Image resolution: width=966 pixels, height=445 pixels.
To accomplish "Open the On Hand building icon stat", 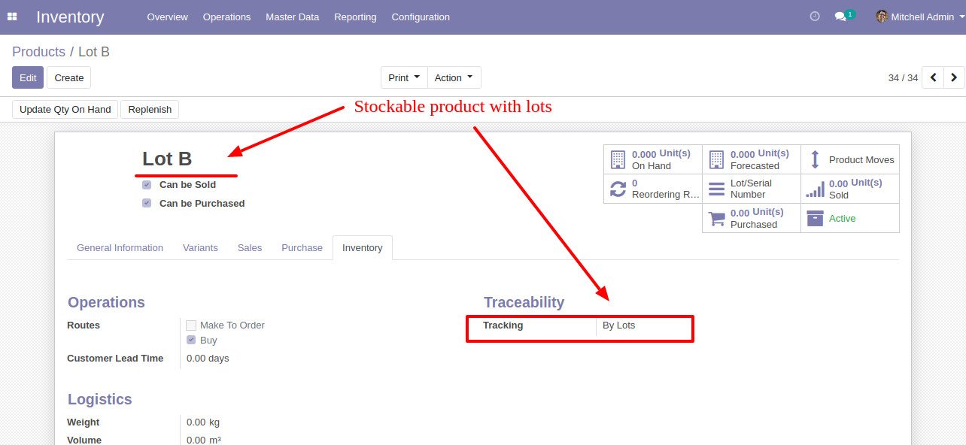I will coord(618,159).
